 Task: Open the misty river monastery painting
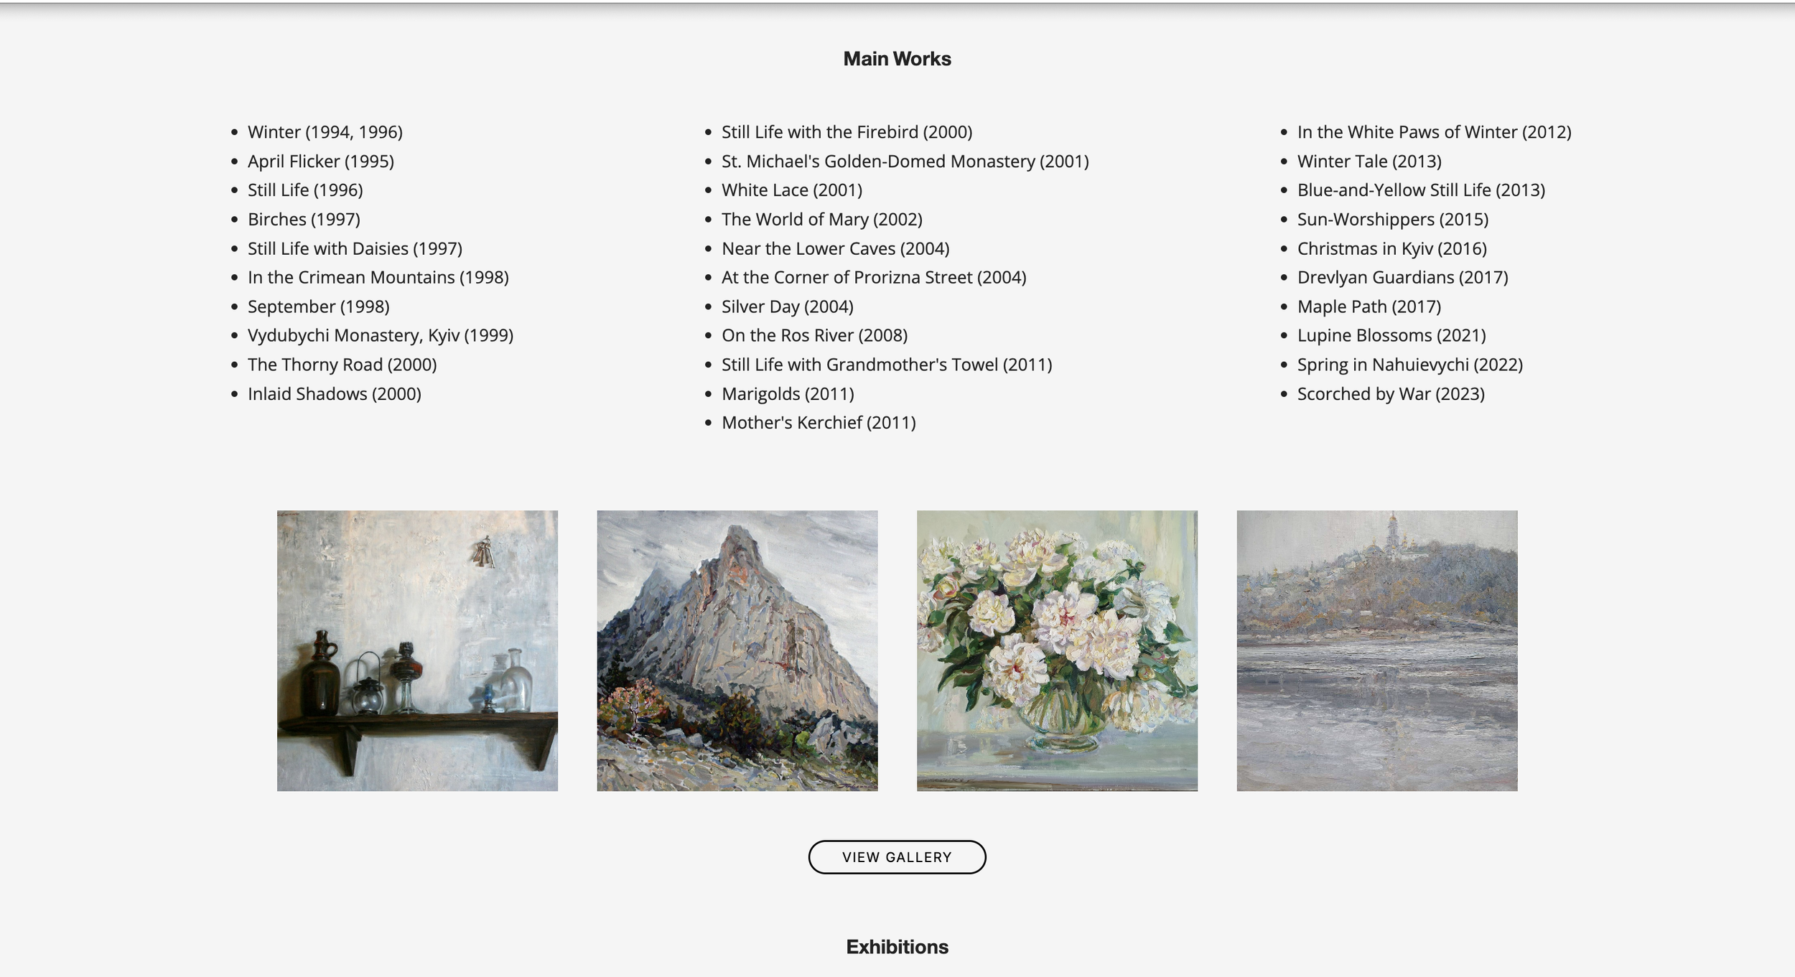tap(1376, 650)
